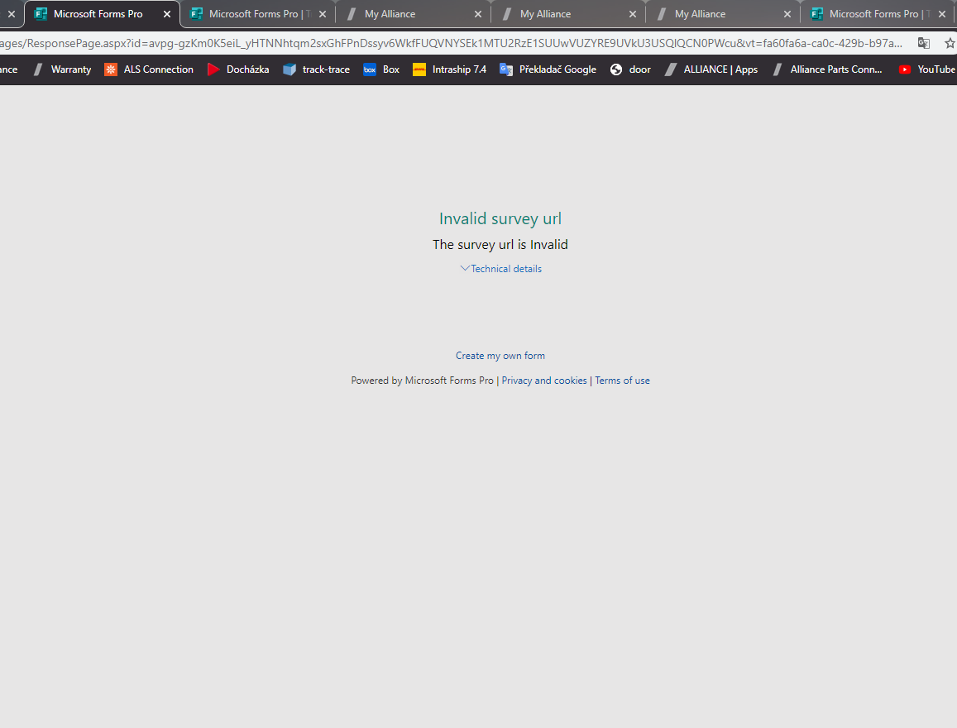Open the first My Alliance tab
Image resolution: width=957 pixels, height=728 pixels.
point(413,14)
